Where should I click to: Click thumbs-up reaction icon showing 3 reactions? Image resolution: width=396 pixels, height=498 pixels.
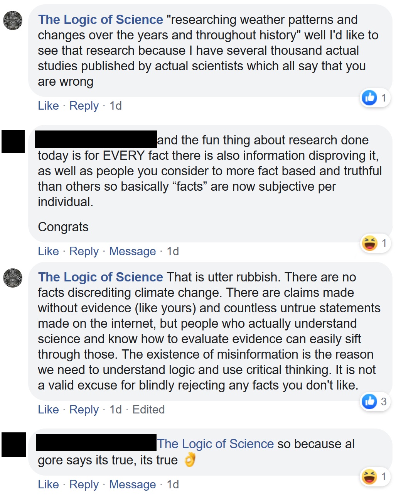click(369, 401)
